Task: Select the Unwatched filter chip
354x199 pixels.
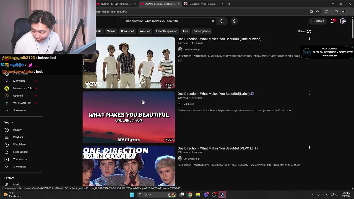Action: [127, 31]
